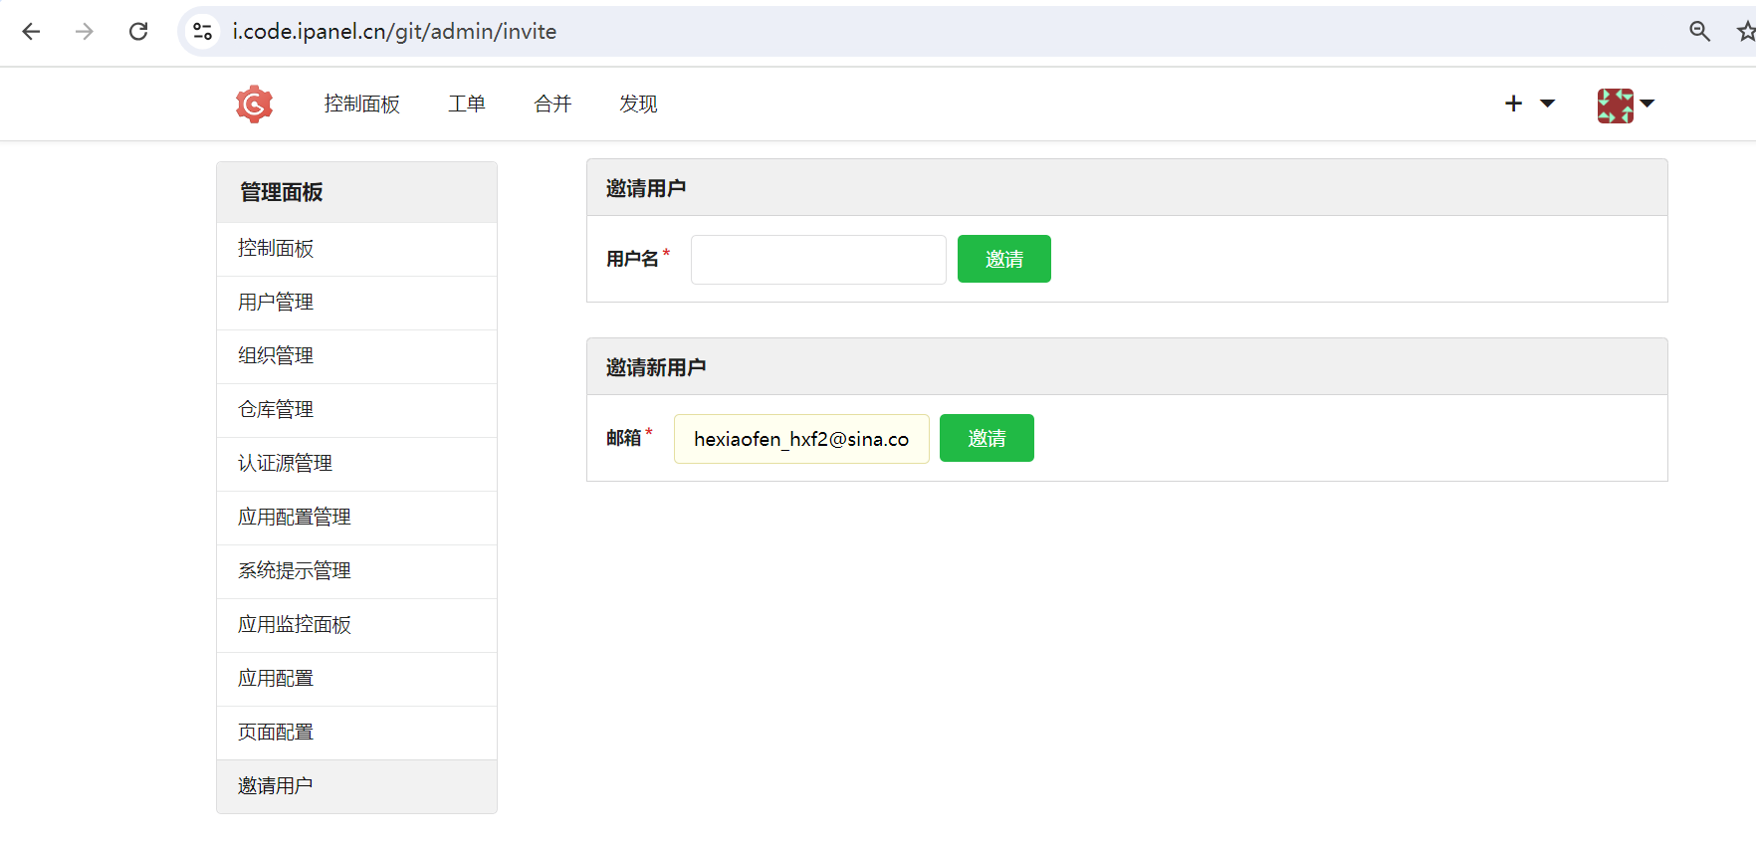The height and width of the screenshot is (847, 1756).
Task: Open 发现 in top navigation
Action: tap(638, 104)
